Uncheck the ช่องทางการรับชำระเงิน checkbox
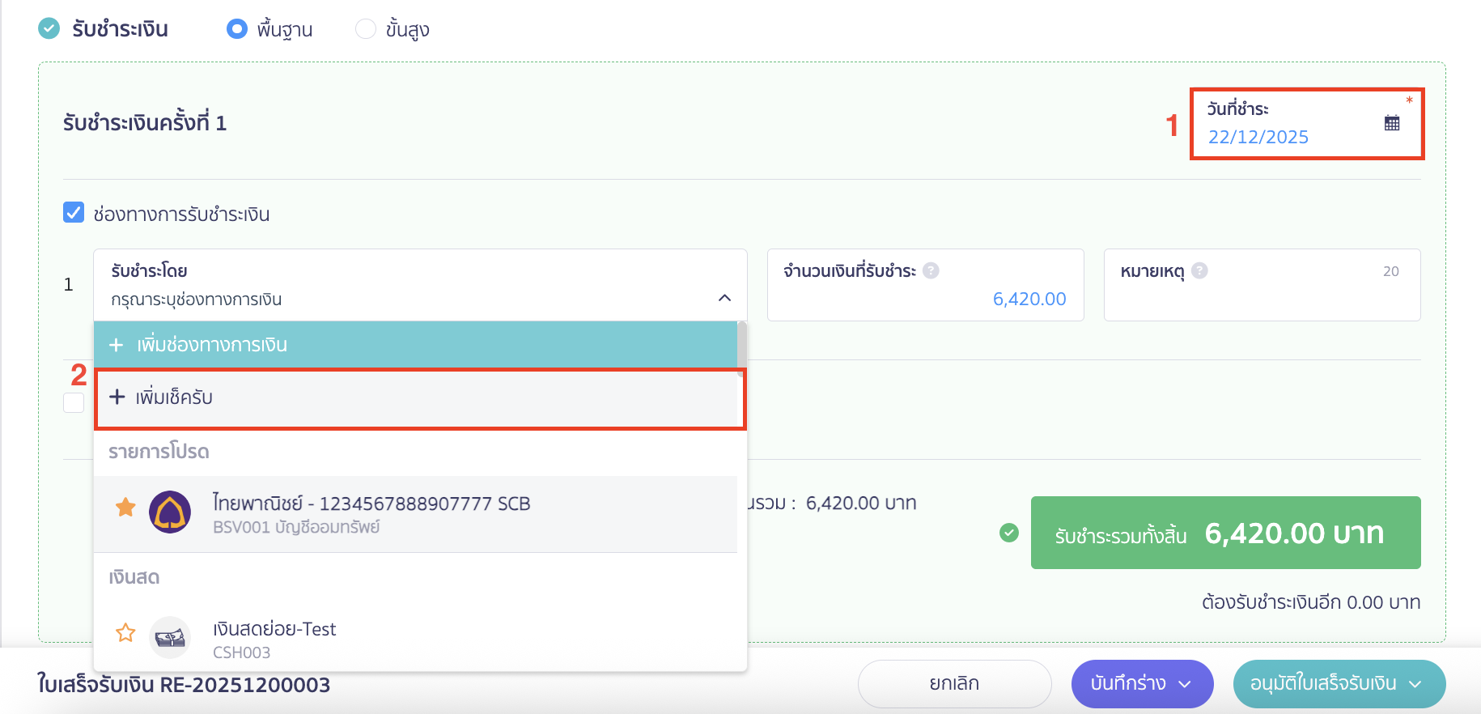This screenshot has height=714, width=1481. (74, 212)
